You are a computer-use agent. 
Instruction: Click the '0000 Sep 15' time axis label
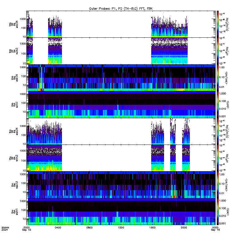(x=27, y=229)
